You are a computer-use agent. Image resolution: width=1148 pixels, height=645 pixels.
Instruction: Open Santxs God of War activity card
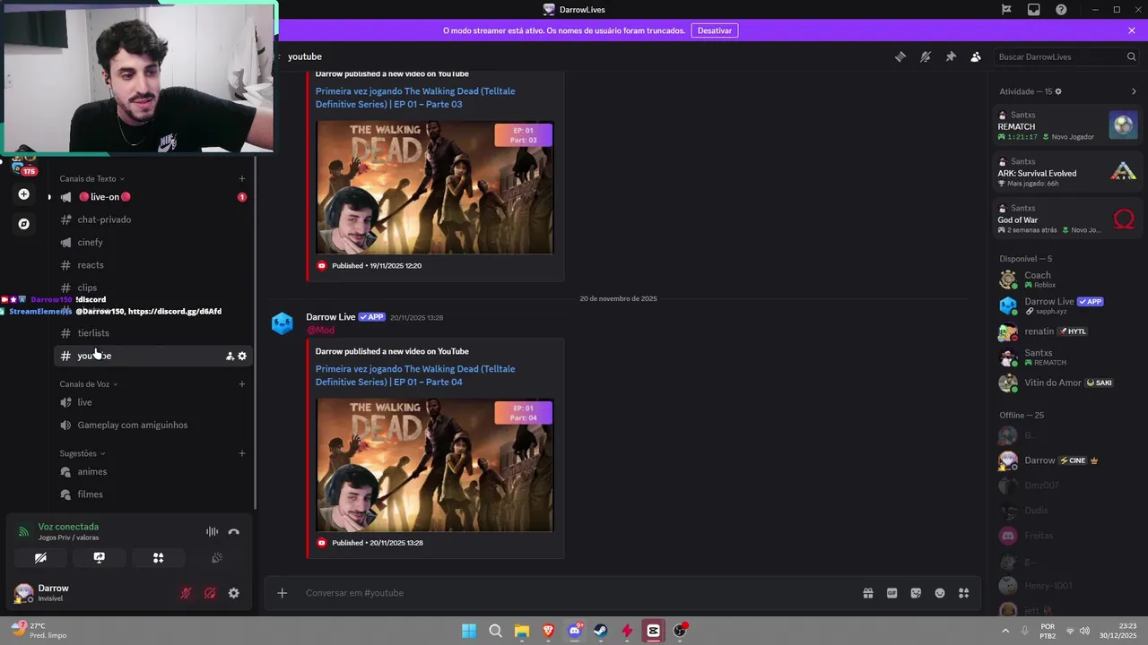pyautogui.click(x=1066, y=218)
